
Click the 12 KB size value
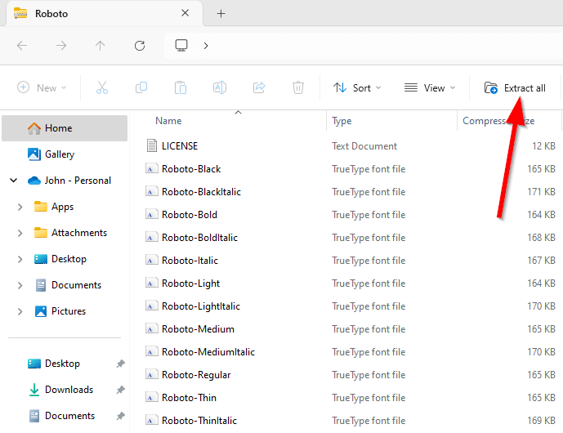543,146
